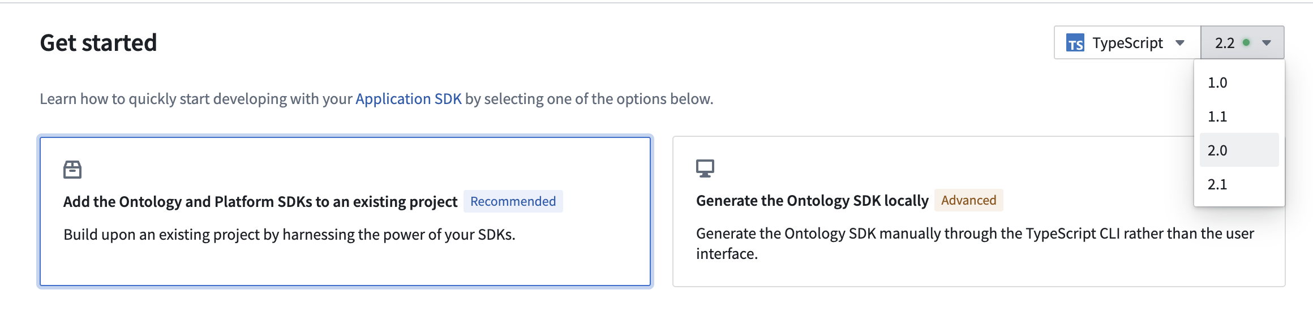Click the TypeScript TS logo icon
Viewport: 1313px width, 320px height.
pos(1075,43)
